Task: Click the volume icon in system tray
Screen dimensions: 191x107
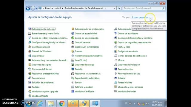Action: pos(147,104)
